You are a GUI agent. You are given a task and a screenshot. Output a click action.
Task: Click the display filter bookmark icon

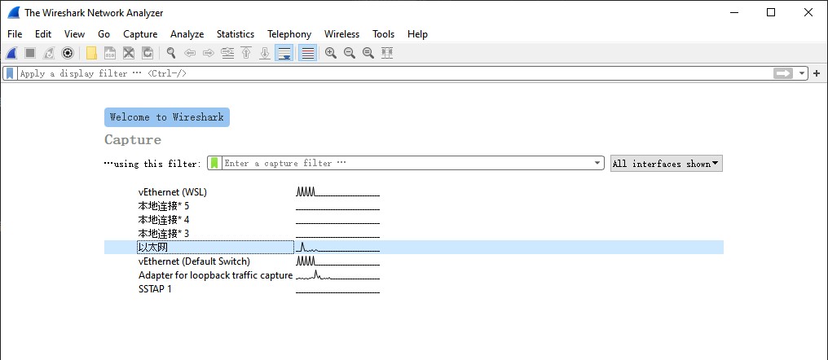coord(11,73)
